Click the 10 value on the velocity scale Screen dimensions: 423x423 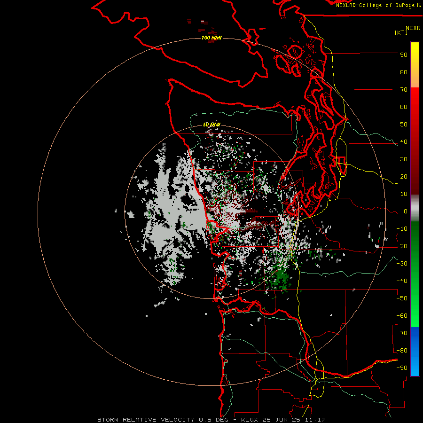[404, 194]
